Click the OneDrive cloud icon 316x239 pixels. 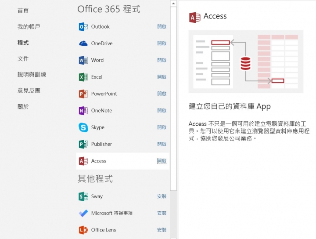coord(83,43)
